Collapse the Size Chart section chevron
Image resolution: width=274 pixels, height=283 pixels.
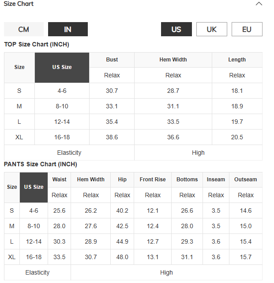[x=259, y=4]
